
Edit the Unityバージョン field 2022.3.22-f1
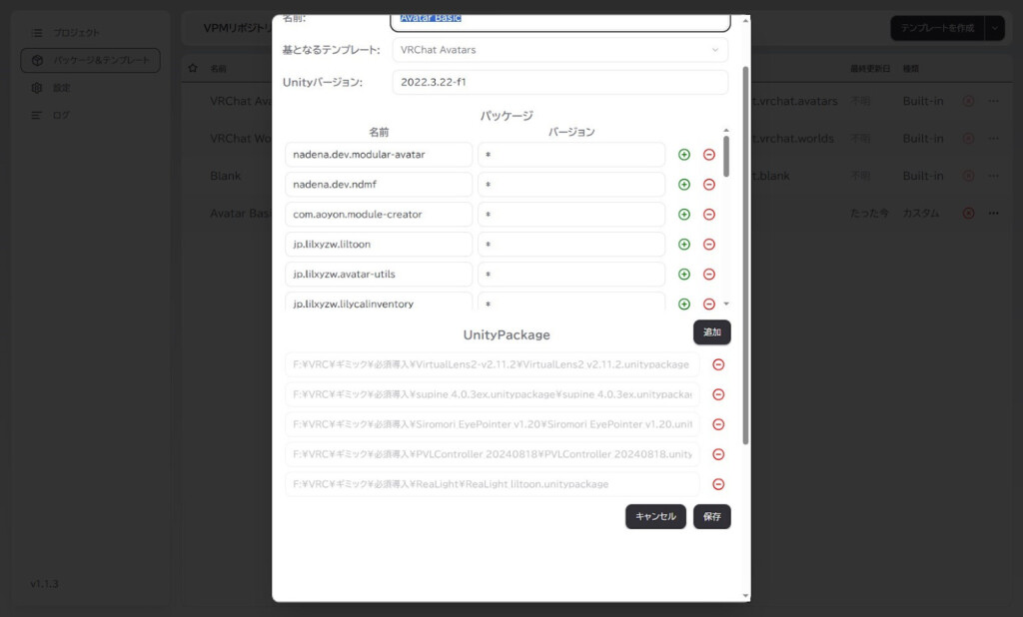coord(559,82)
